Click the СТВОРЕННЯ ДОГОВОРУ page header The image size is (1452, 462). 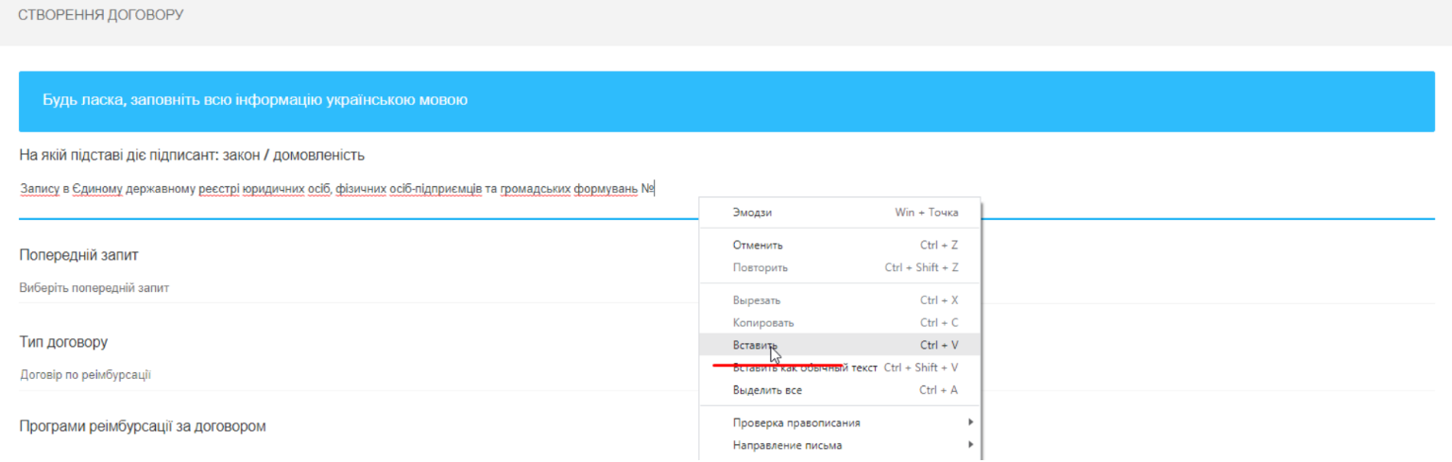tap(101, 15)
